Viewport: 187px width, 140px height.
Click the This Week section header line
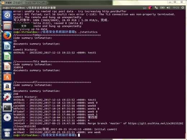coord(57,62)
